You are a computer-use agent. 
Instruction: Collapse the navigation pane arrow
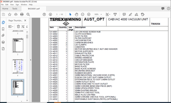pos(31,60)
